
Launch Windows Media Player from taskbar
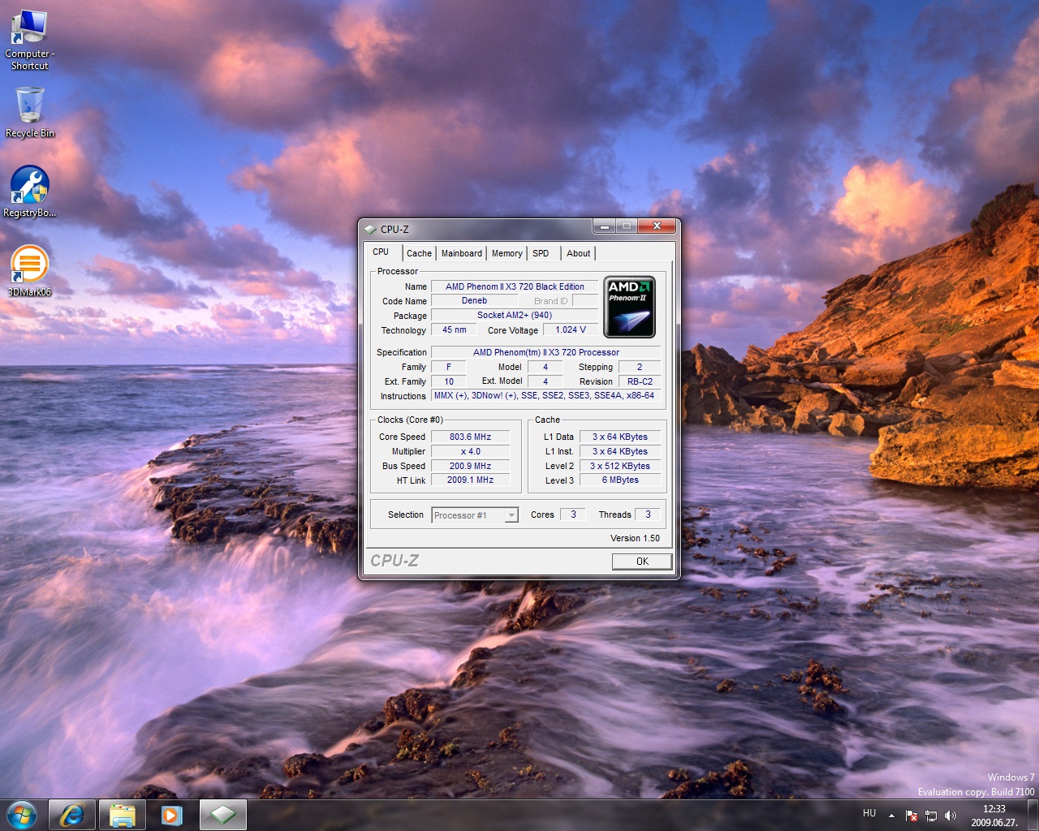[172, 815]
